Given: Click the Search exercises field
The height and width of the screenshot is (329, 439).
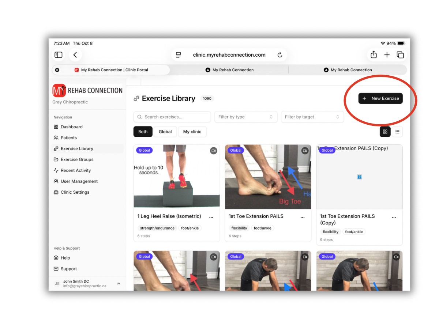Looking at the screenshot, I should tap(172, 117).
